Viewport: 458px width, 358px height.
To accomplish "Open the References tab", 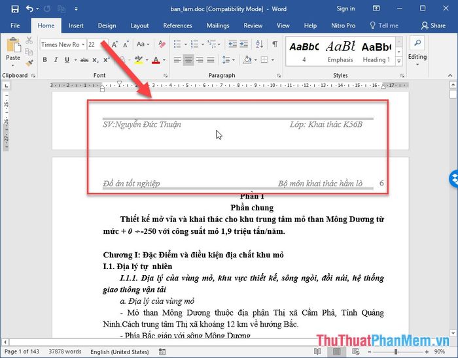I will [177, 25].
